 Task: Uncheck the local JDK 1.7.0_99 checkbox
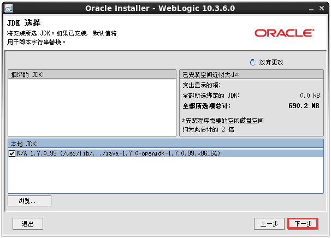pyautogui.click(x=12, y=153)
